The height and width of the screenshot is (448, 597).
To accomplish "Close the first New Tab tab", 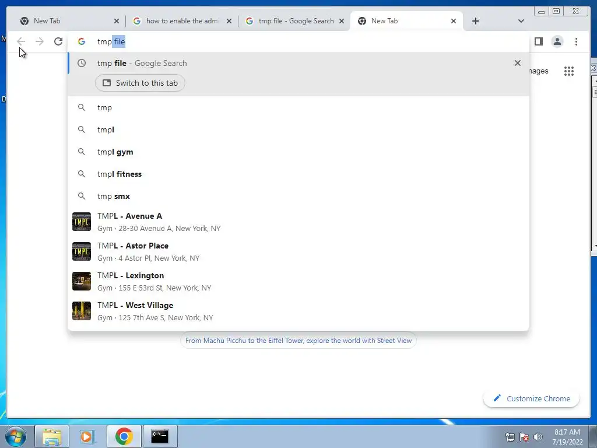I will (x=117, y=21).
